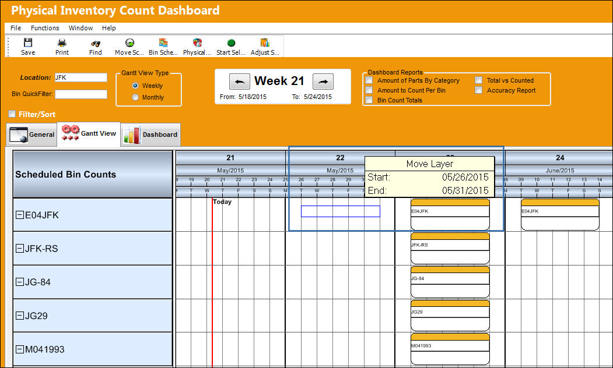The image size is (613, 368).
Task: Enable the Accuracy Report checkbox
Action: 478,90
